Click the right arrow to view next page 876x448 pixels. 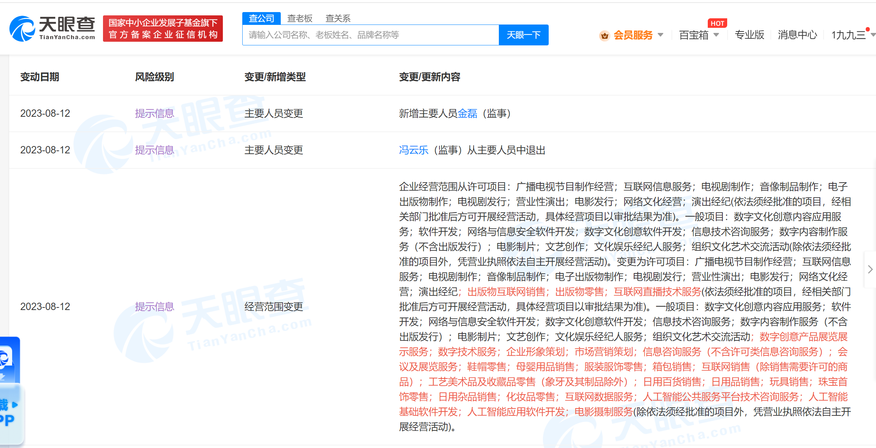click(x=870, y=269)
